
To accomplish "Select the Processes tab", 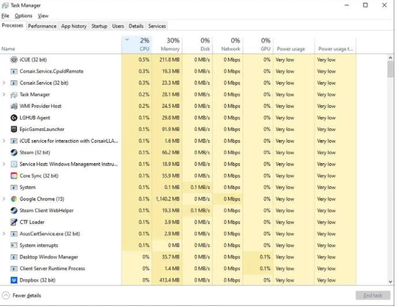I will coord(13,25).
